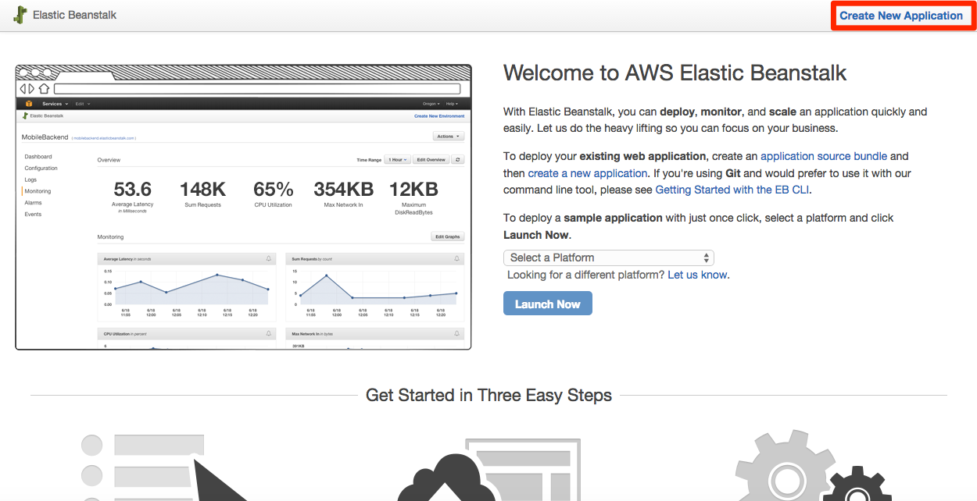Click Actions dropdown in preview image
Image resolution: width=977 pixels, height=501 pixels.
(x=449, y=136)
